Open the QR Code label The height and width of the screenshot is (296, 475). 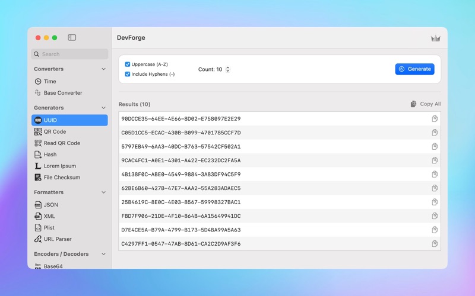[55, 131]
